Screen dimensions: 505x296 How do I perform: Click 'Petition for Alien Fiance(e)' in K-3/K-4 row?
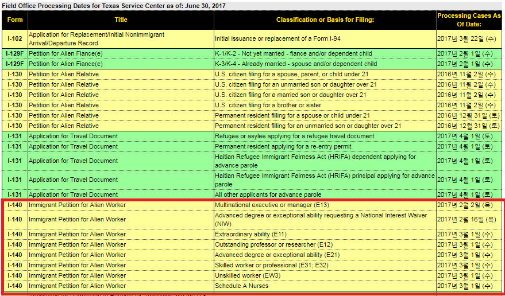click(65, 64)
